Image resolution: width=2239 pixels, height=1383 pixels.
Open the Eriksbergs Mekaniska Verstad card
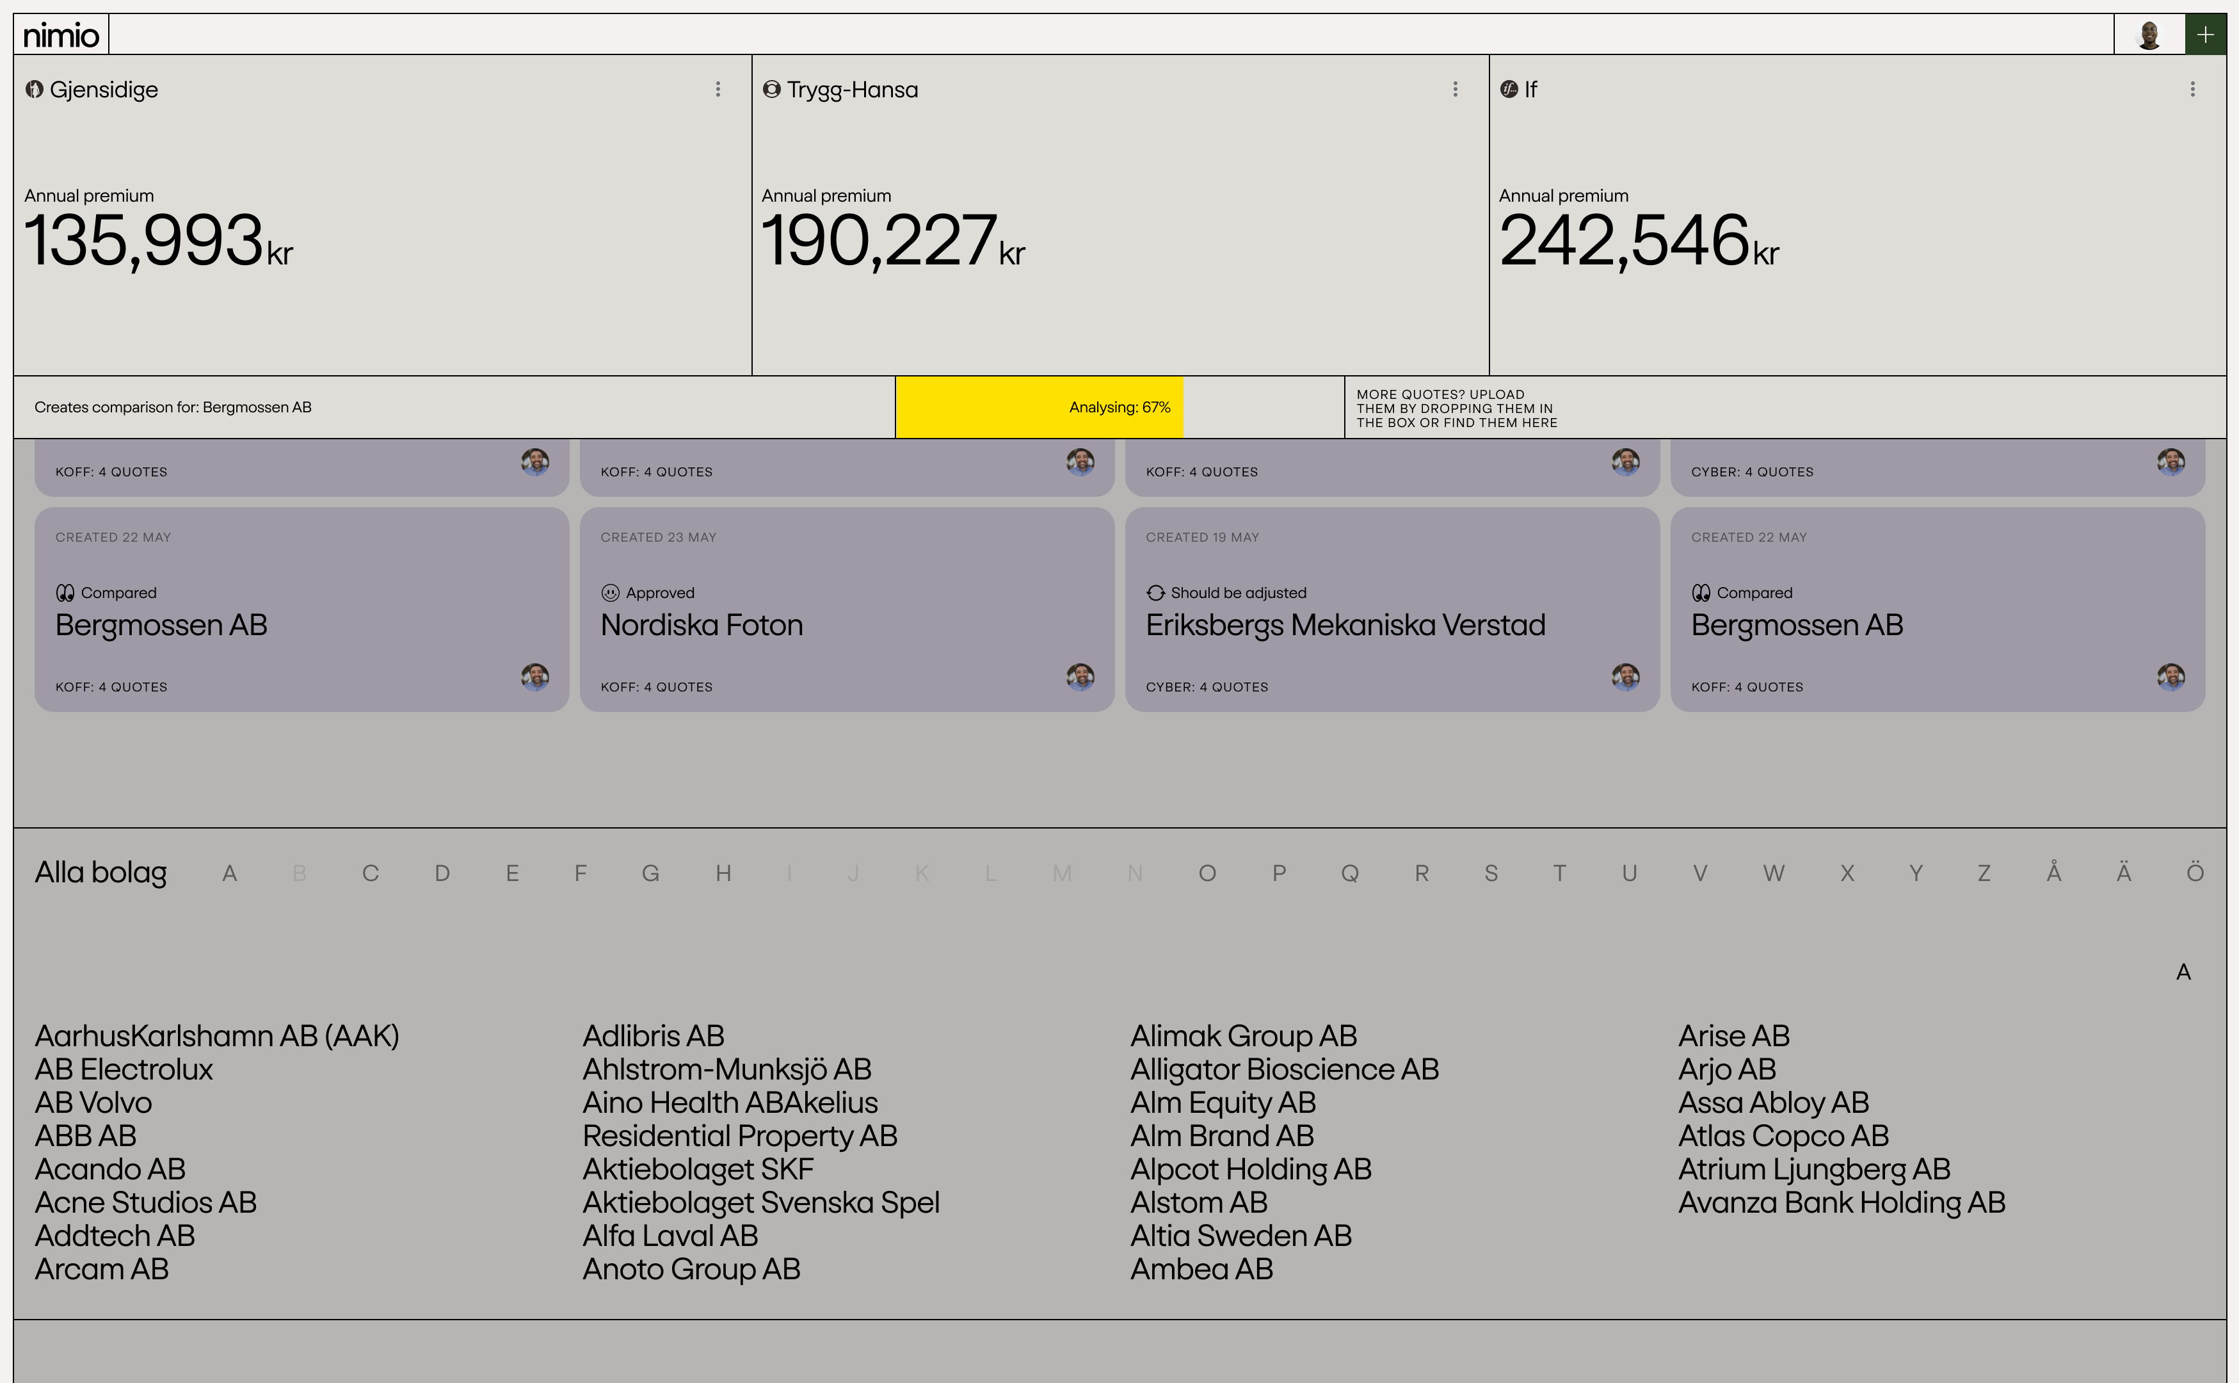pos(1345,626)
